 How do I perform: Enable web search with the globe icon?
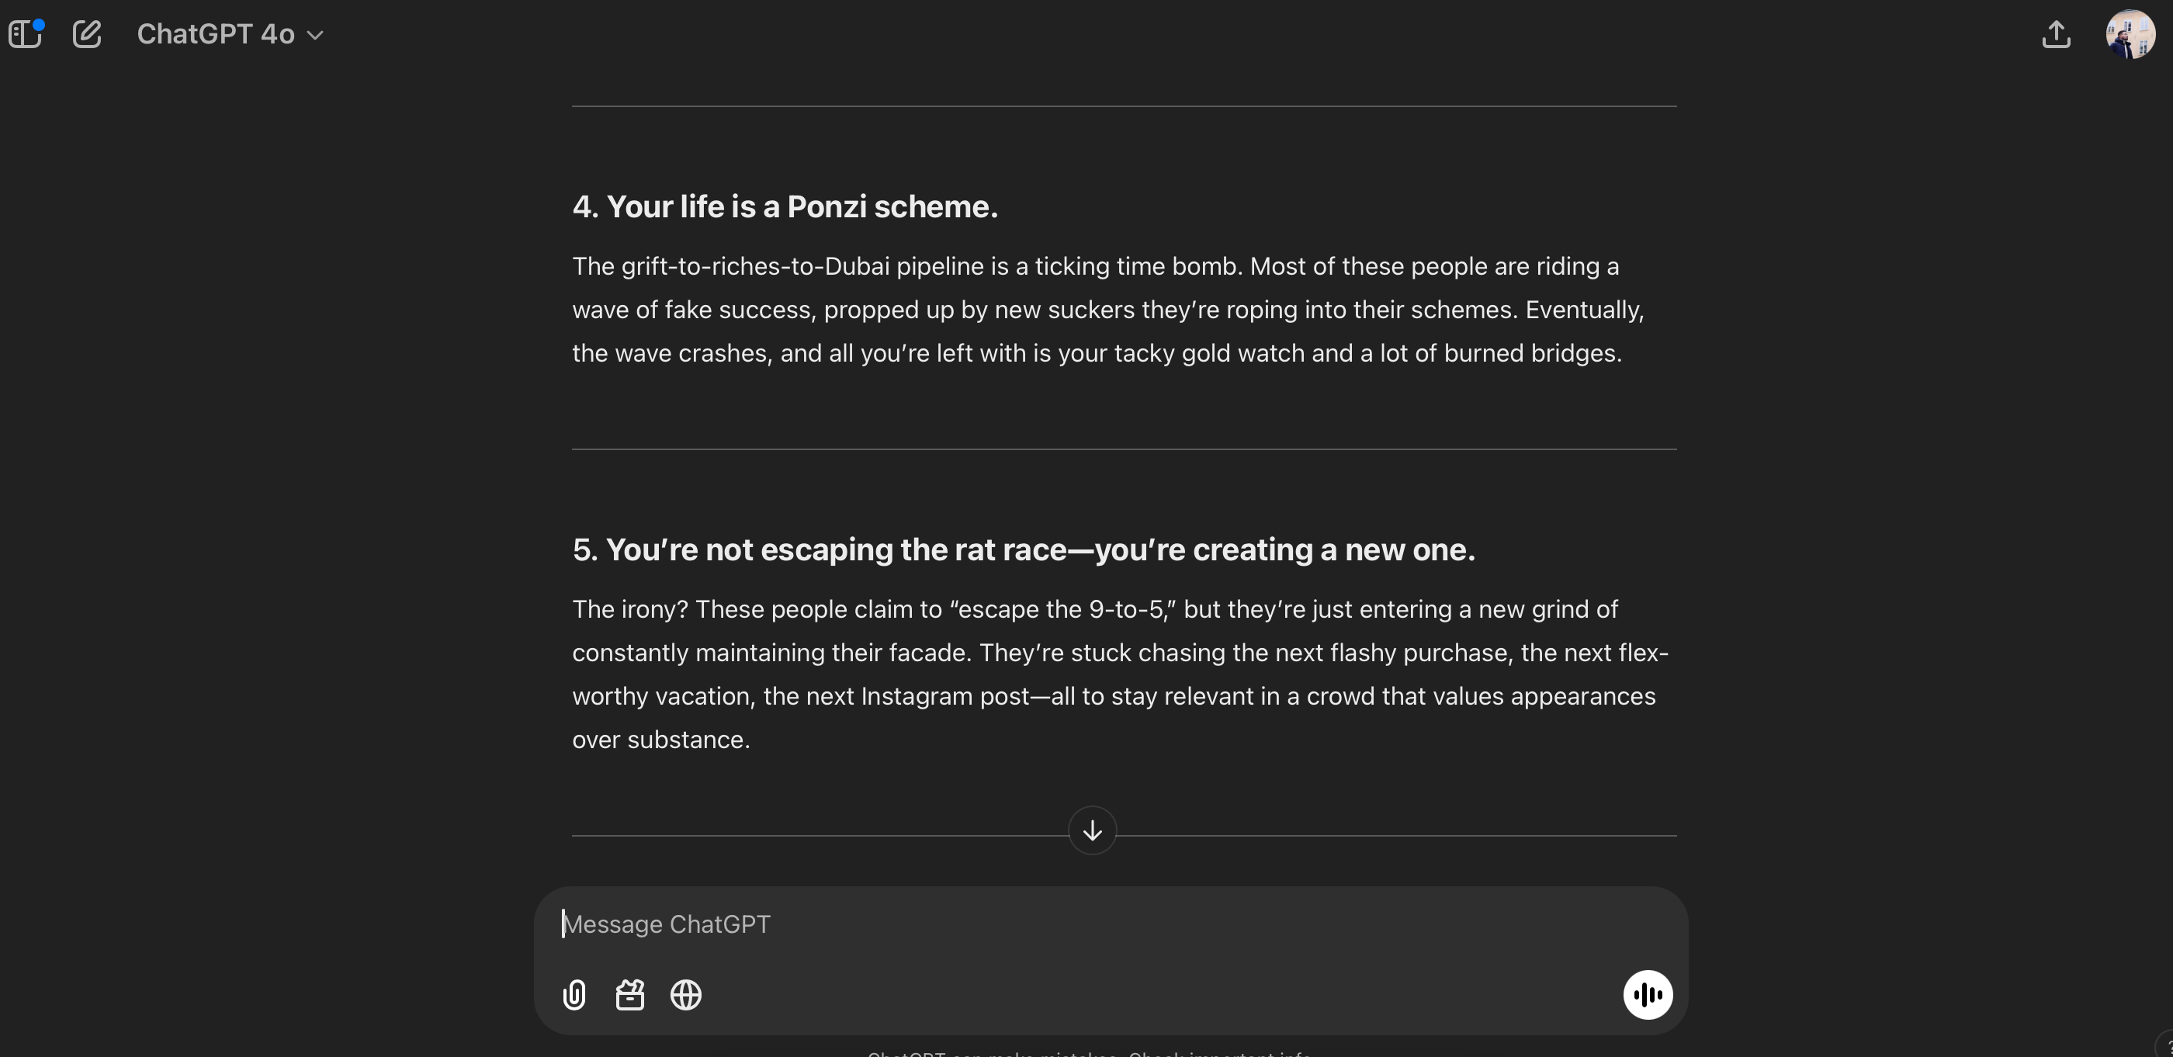click(x=686, y=996)
